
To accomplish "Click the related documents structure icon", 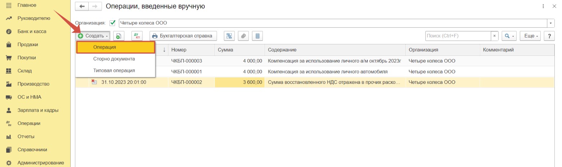I will click(x=229, y=36).
